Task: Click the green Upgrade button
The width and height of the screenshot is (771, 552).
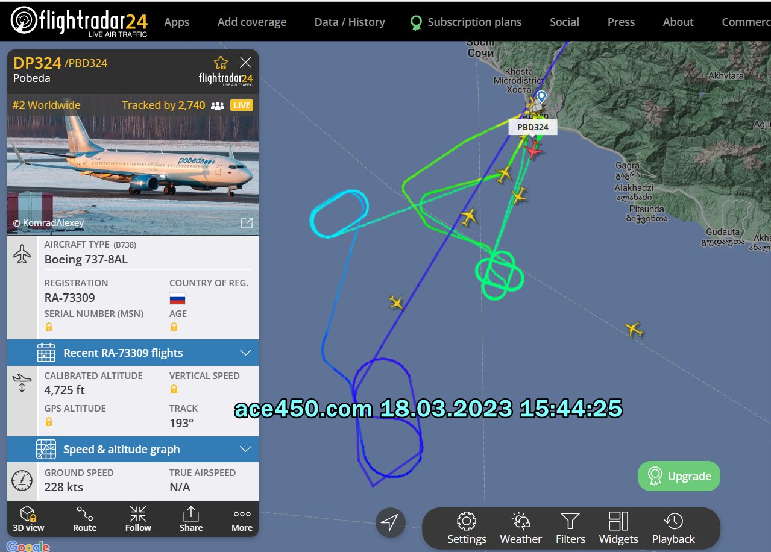Action: pyautogui.click(x=679, y=476)
